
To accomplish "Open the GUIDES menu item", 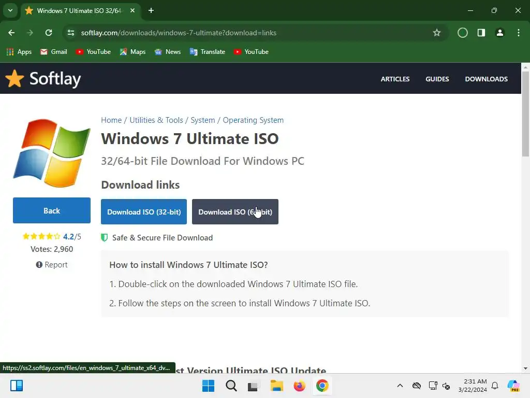I will [x=437, y=79].
